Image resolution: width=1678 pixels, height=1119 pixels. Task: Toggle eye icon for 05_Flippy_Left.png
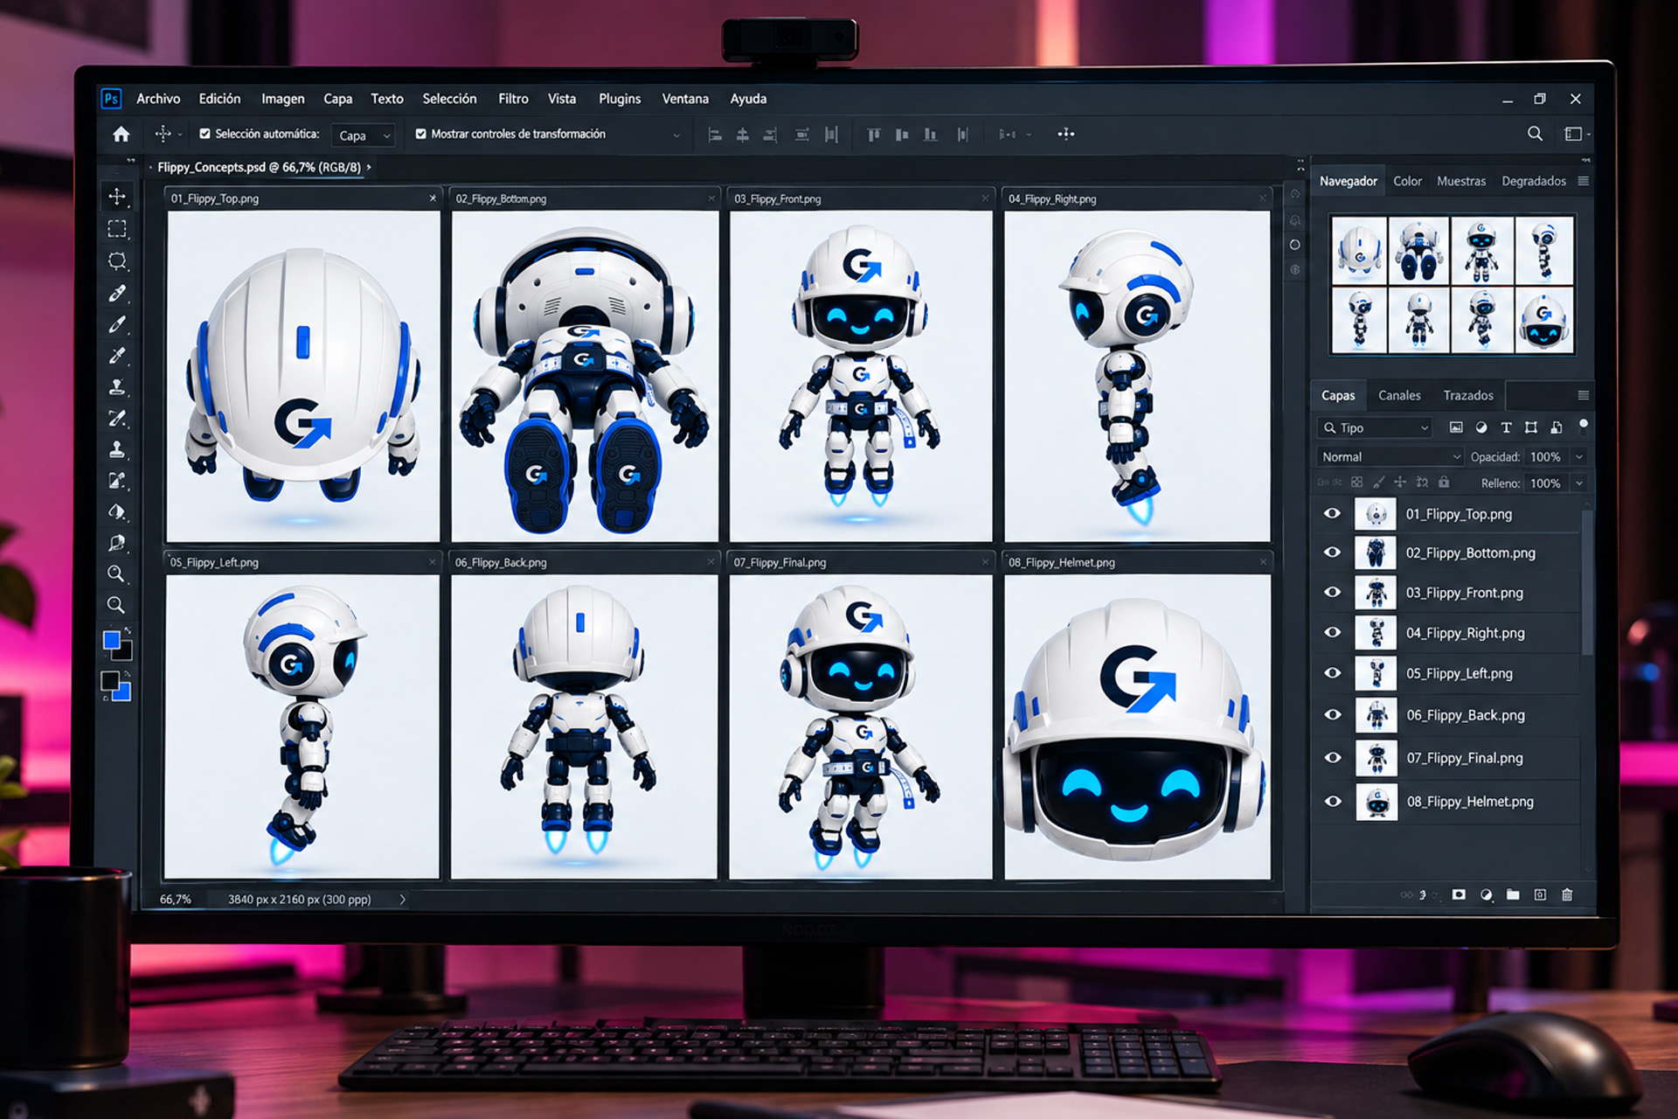pyautogui.click(x=1332, y=672)
